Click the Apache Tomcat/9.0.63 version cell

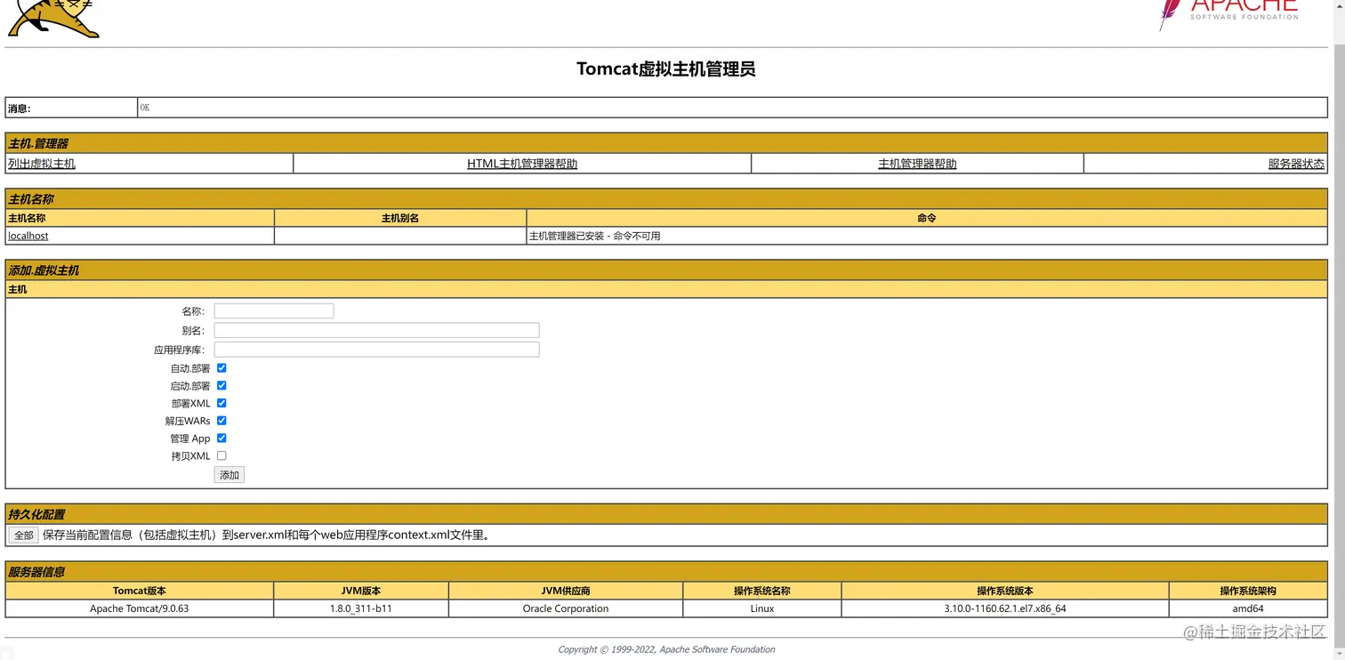tap(140, 608)
